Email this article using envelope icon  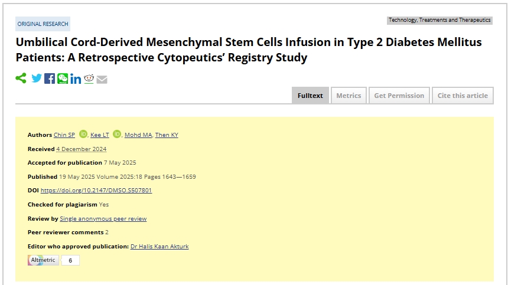[x=102, y=79]
